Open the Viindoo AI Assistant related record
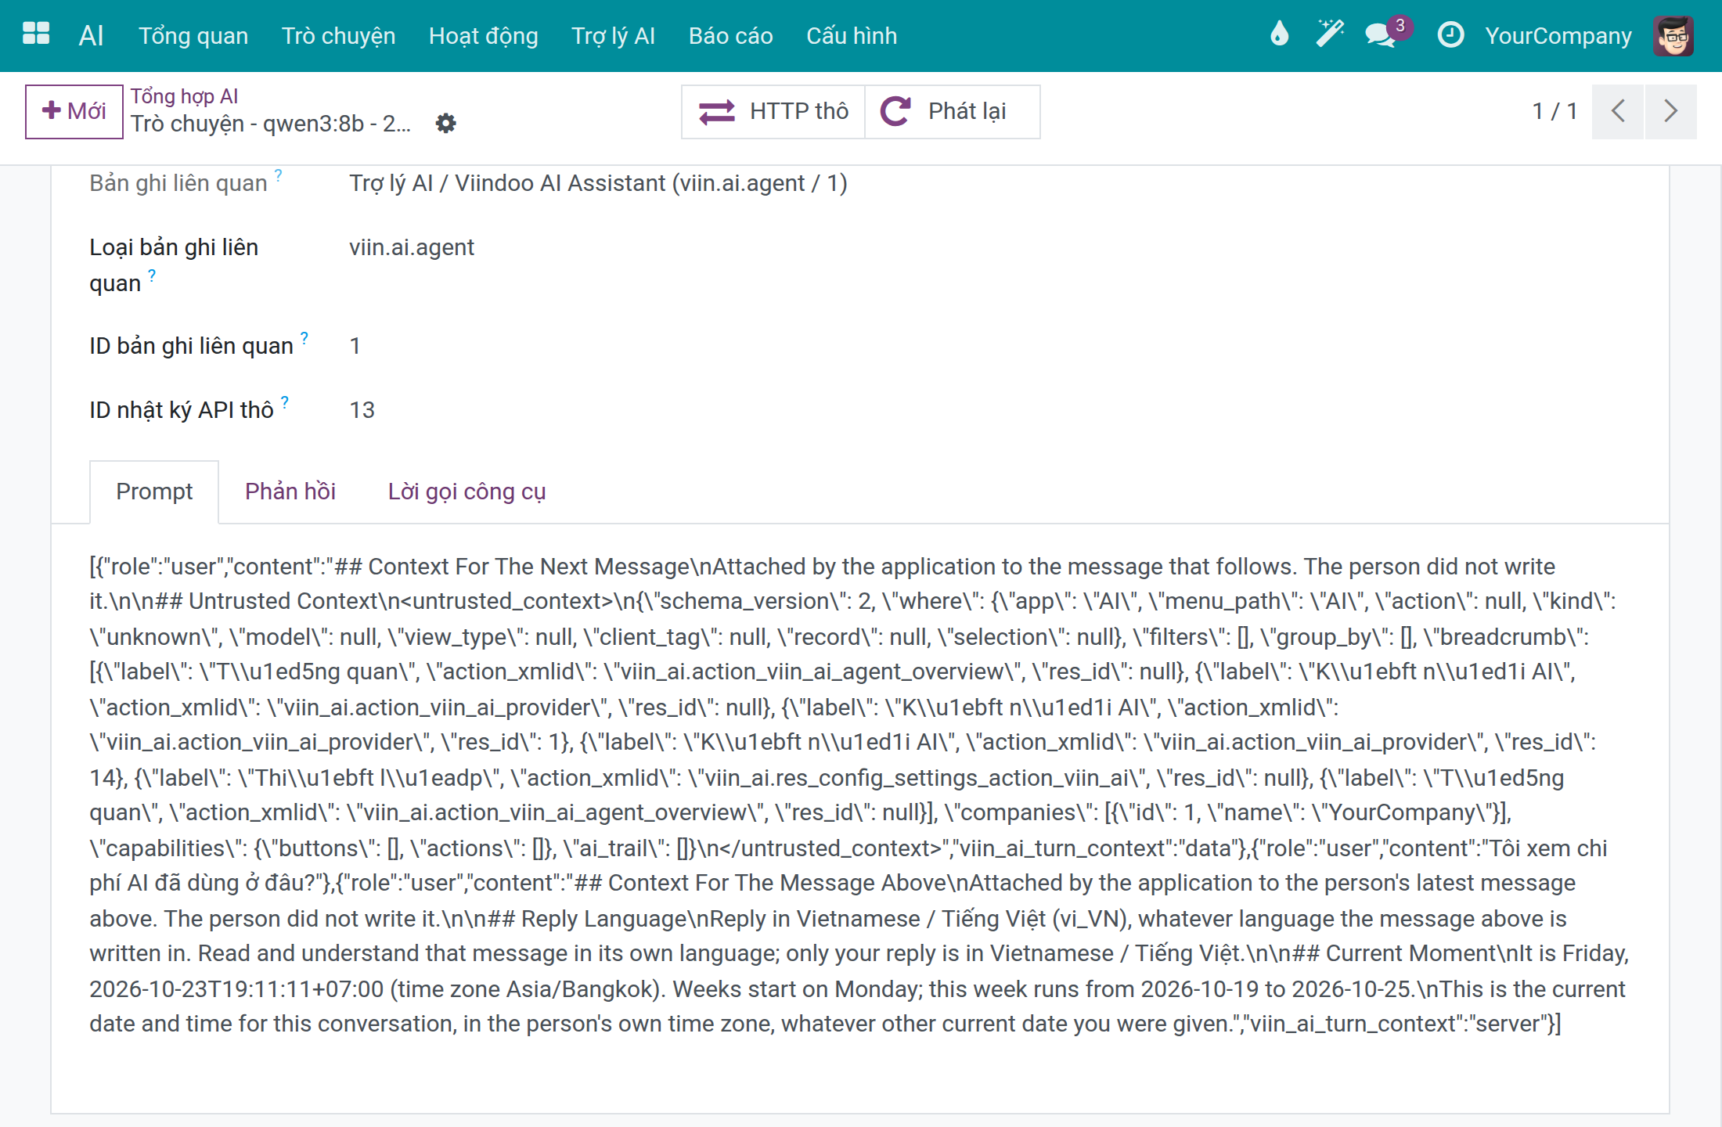Viewport: 1722px width, 1127px height. click(598, 183)
